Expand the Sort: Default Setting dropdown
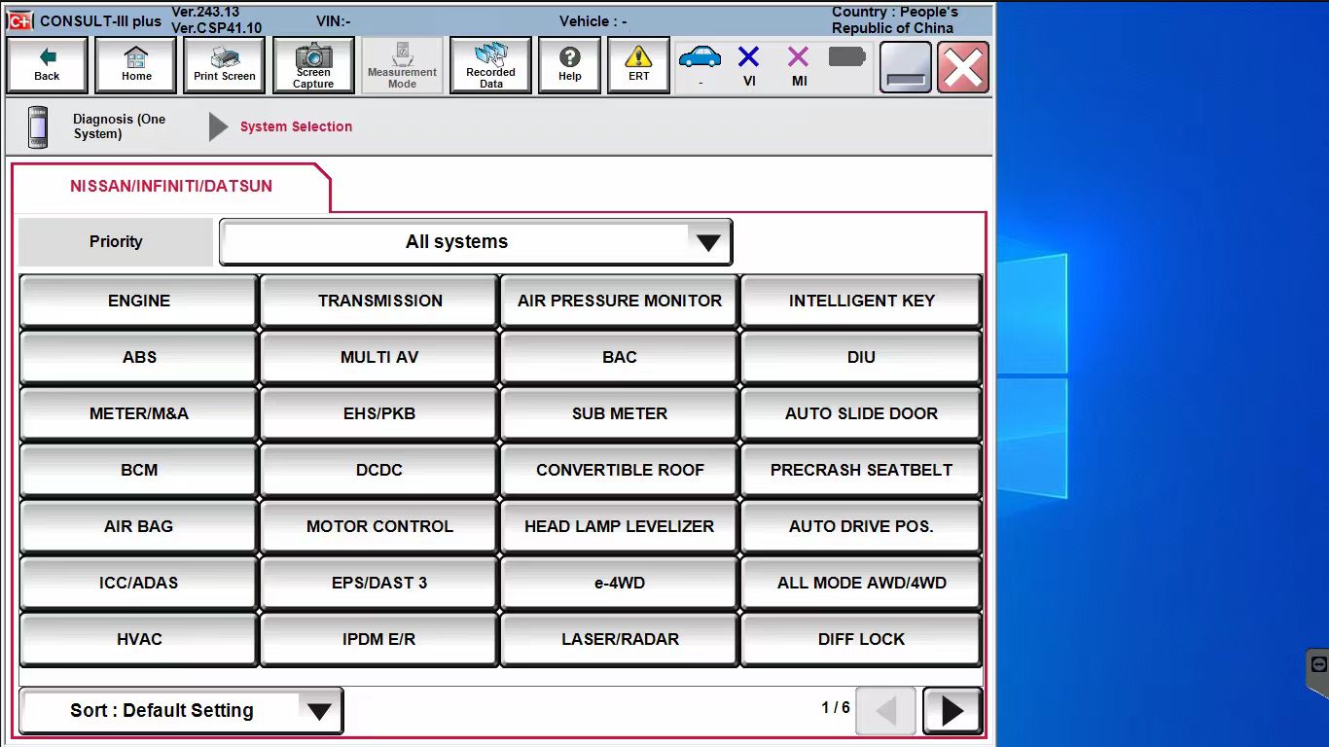1329x747 pixels. tap(181, 711)
